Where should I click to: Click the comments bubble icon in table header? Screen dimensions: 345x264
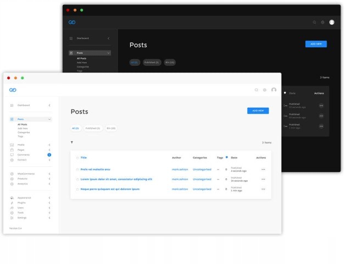[226, 157]
